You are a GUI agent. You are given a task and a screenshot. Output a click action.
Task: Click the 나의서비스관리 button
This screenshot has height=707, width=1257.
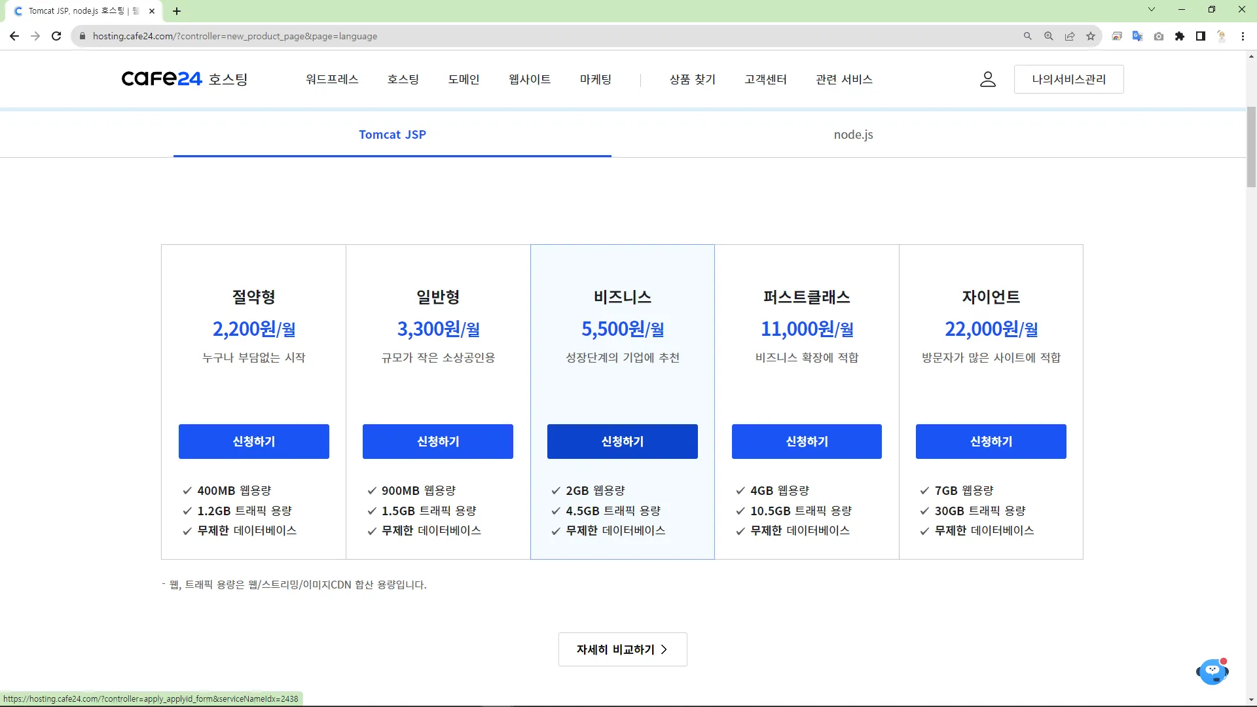click(x=1068, y=79)
